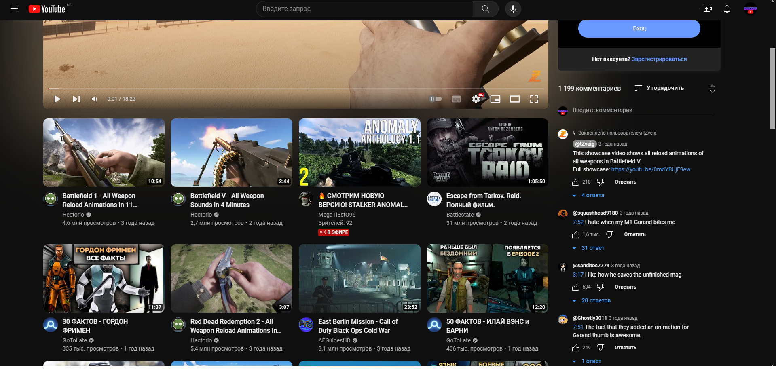This screenshot has height=378, width=776.
Task: Open East Berlin Mission video title
Action: click(358, 326)
